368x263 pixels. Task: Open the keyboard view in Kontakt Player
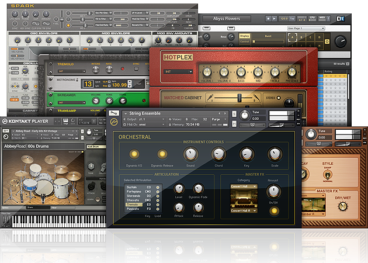(x=65, y=121)
